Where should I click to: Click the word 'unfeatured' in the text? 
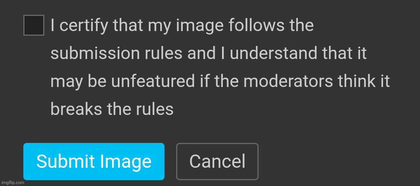click(x=153, y=81)
